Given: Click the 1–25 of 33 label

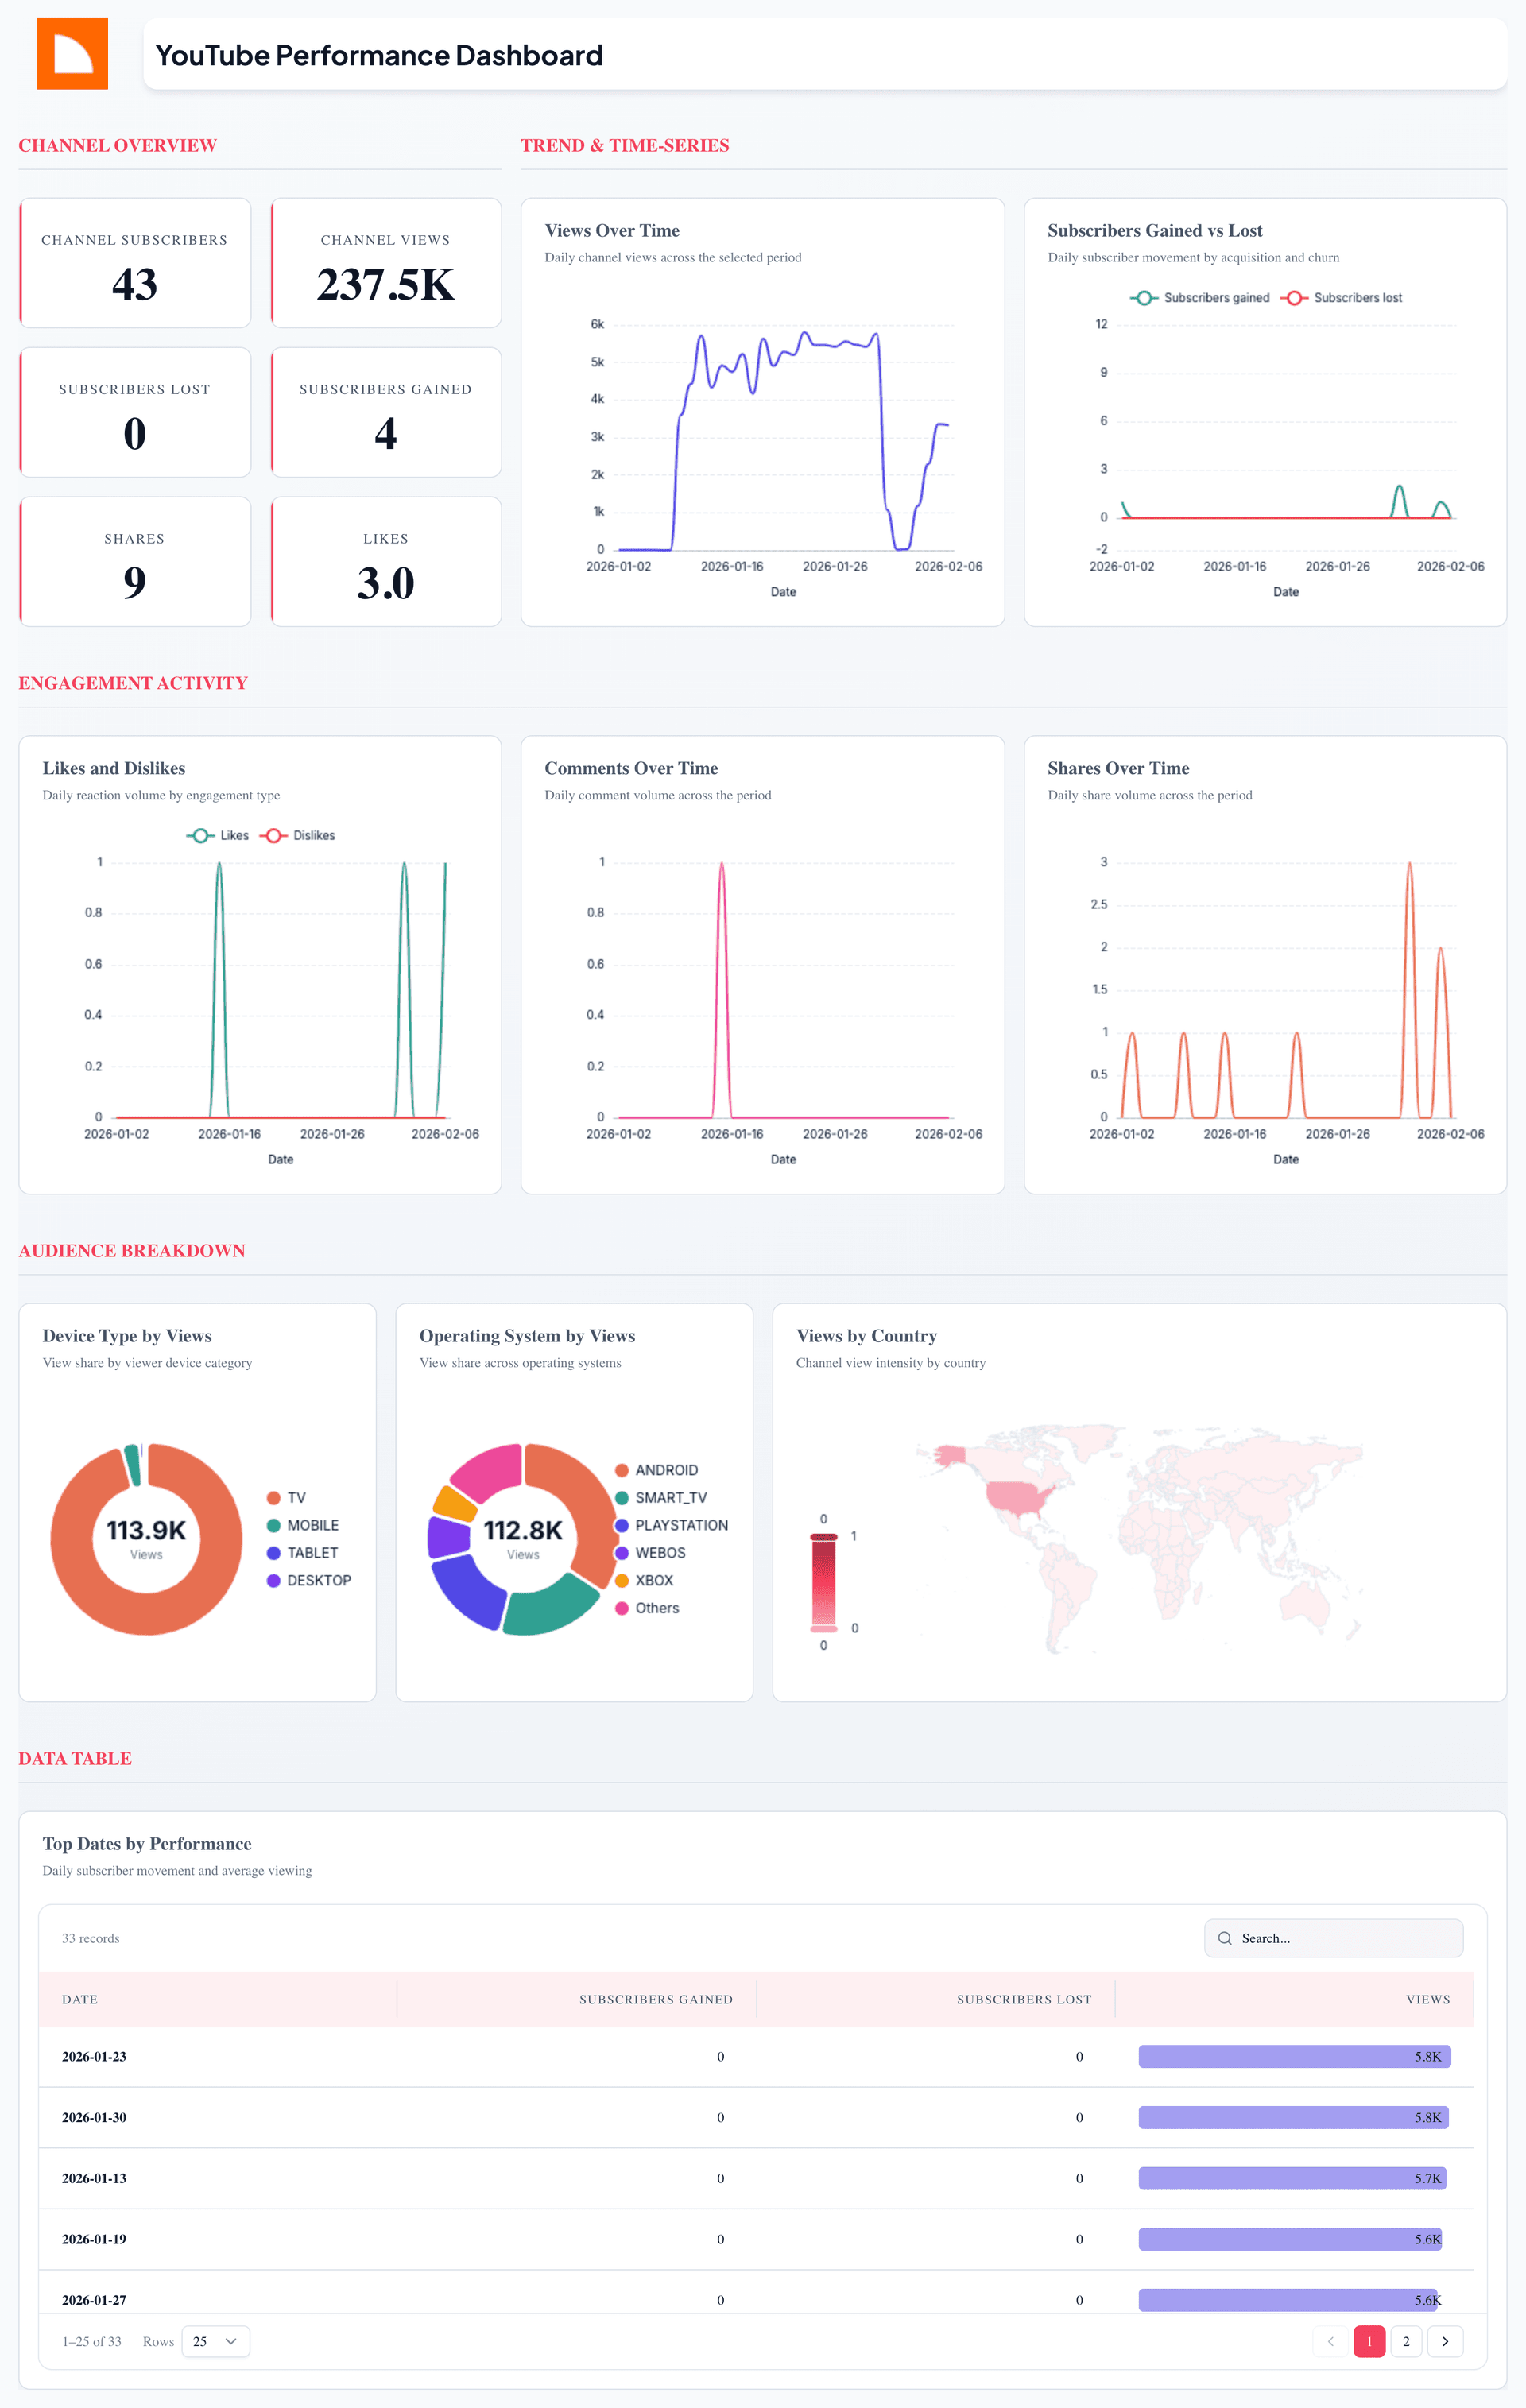Looking at the screenshot, I should (92, 2341).
